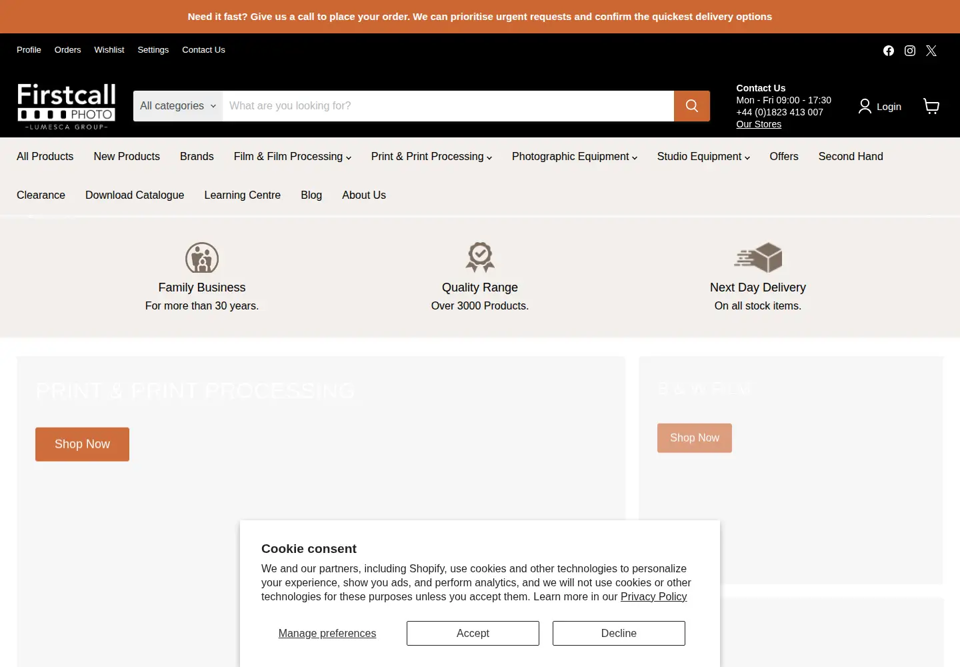960x667 pixels.
Task: Open Manage preferences for cookies
Action: pos(327,634)
